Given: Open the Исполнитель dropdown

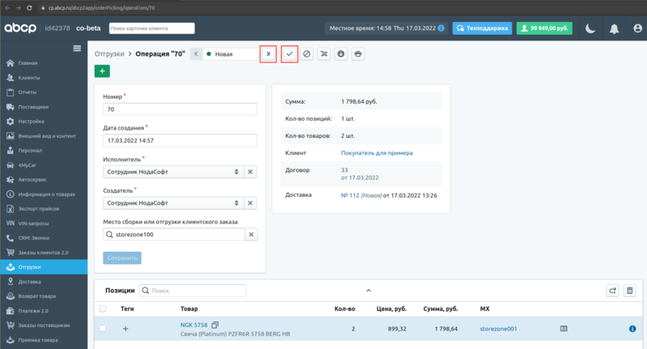Looking at the screenshot, I should point(173,172).
